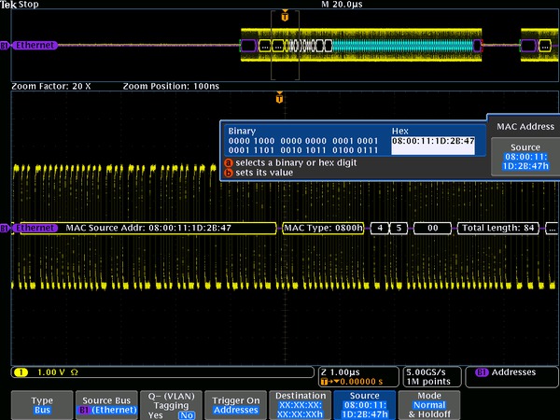
Task: Click the B1 Addresses trigger readout badge
Action: pyautogui.click(x=506, y=371)
